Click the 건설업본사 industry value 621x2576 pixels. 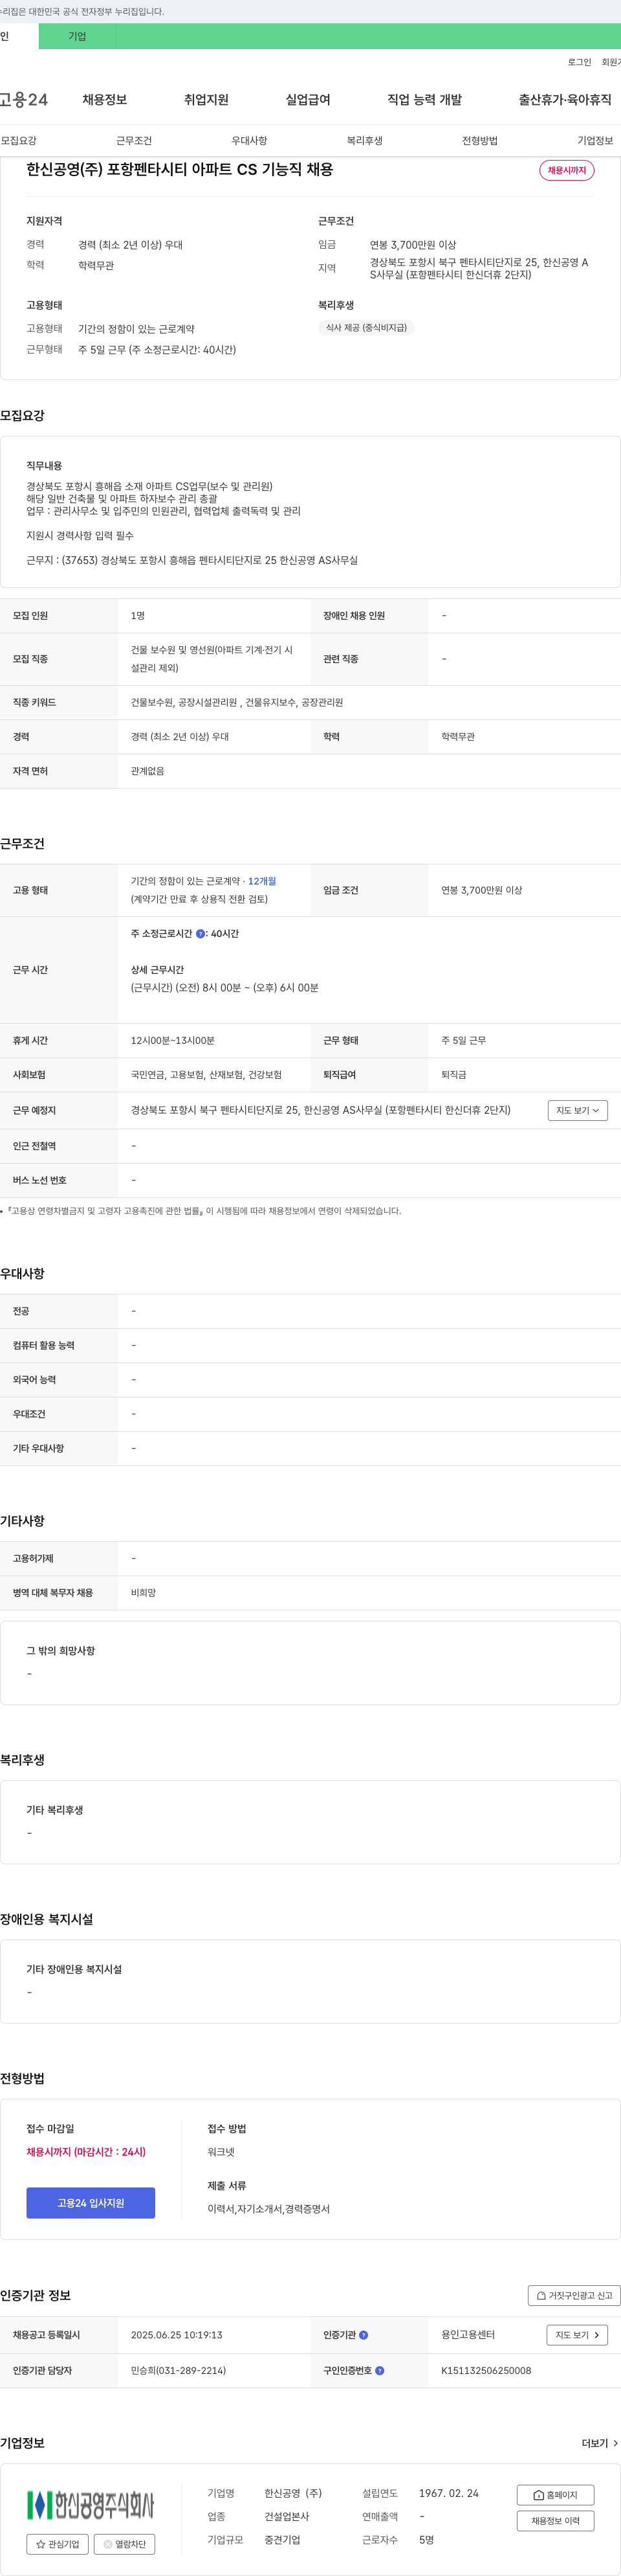click(287, 2517)
